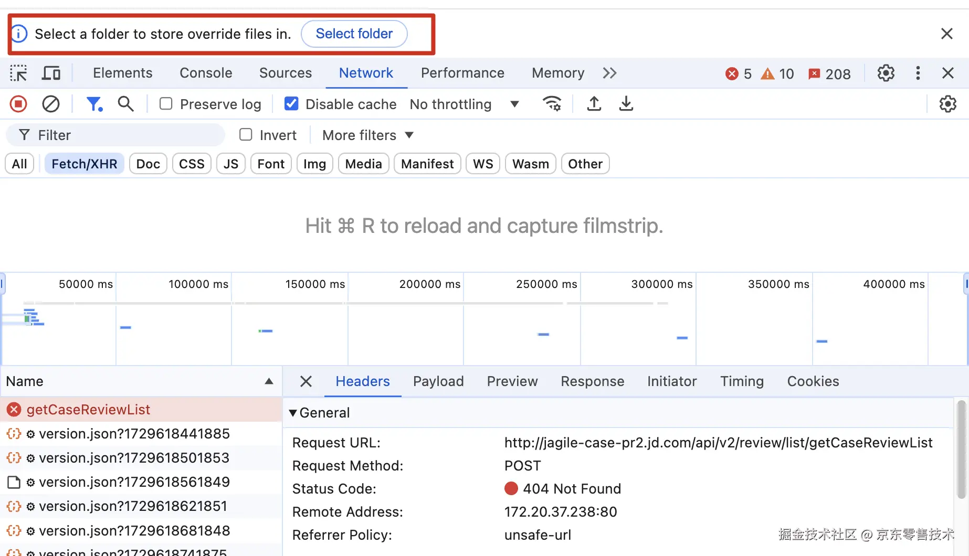Import HAR file with upload icon
Viewport: 969px width, 556px height.
click(x=594, y=104)
